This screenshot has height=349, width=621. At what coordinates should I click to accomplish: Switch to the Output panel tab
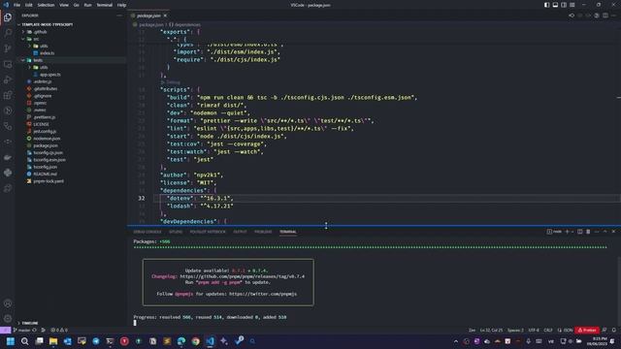[240, 232]
